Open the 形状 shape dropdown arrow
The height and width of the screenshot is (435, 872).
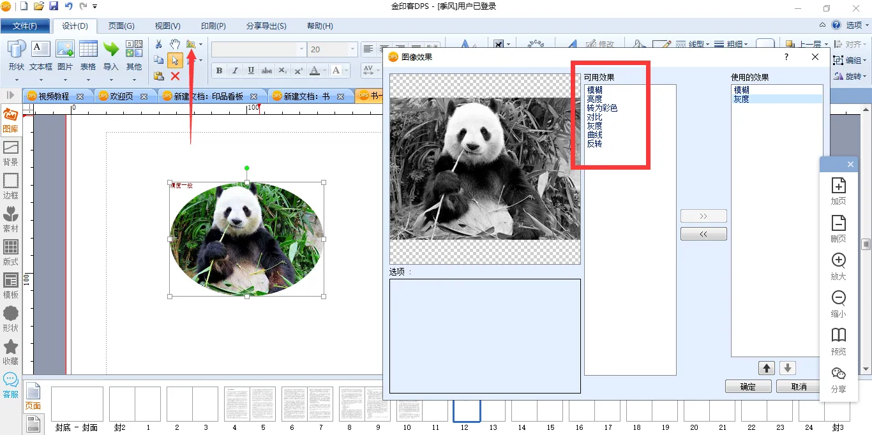17,80
